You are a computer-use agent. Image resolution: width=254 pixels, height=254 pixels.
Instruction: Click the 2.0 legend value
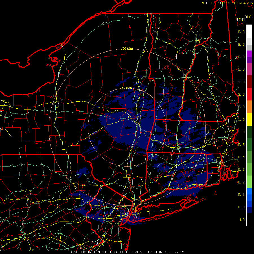[x=241, y=107]
